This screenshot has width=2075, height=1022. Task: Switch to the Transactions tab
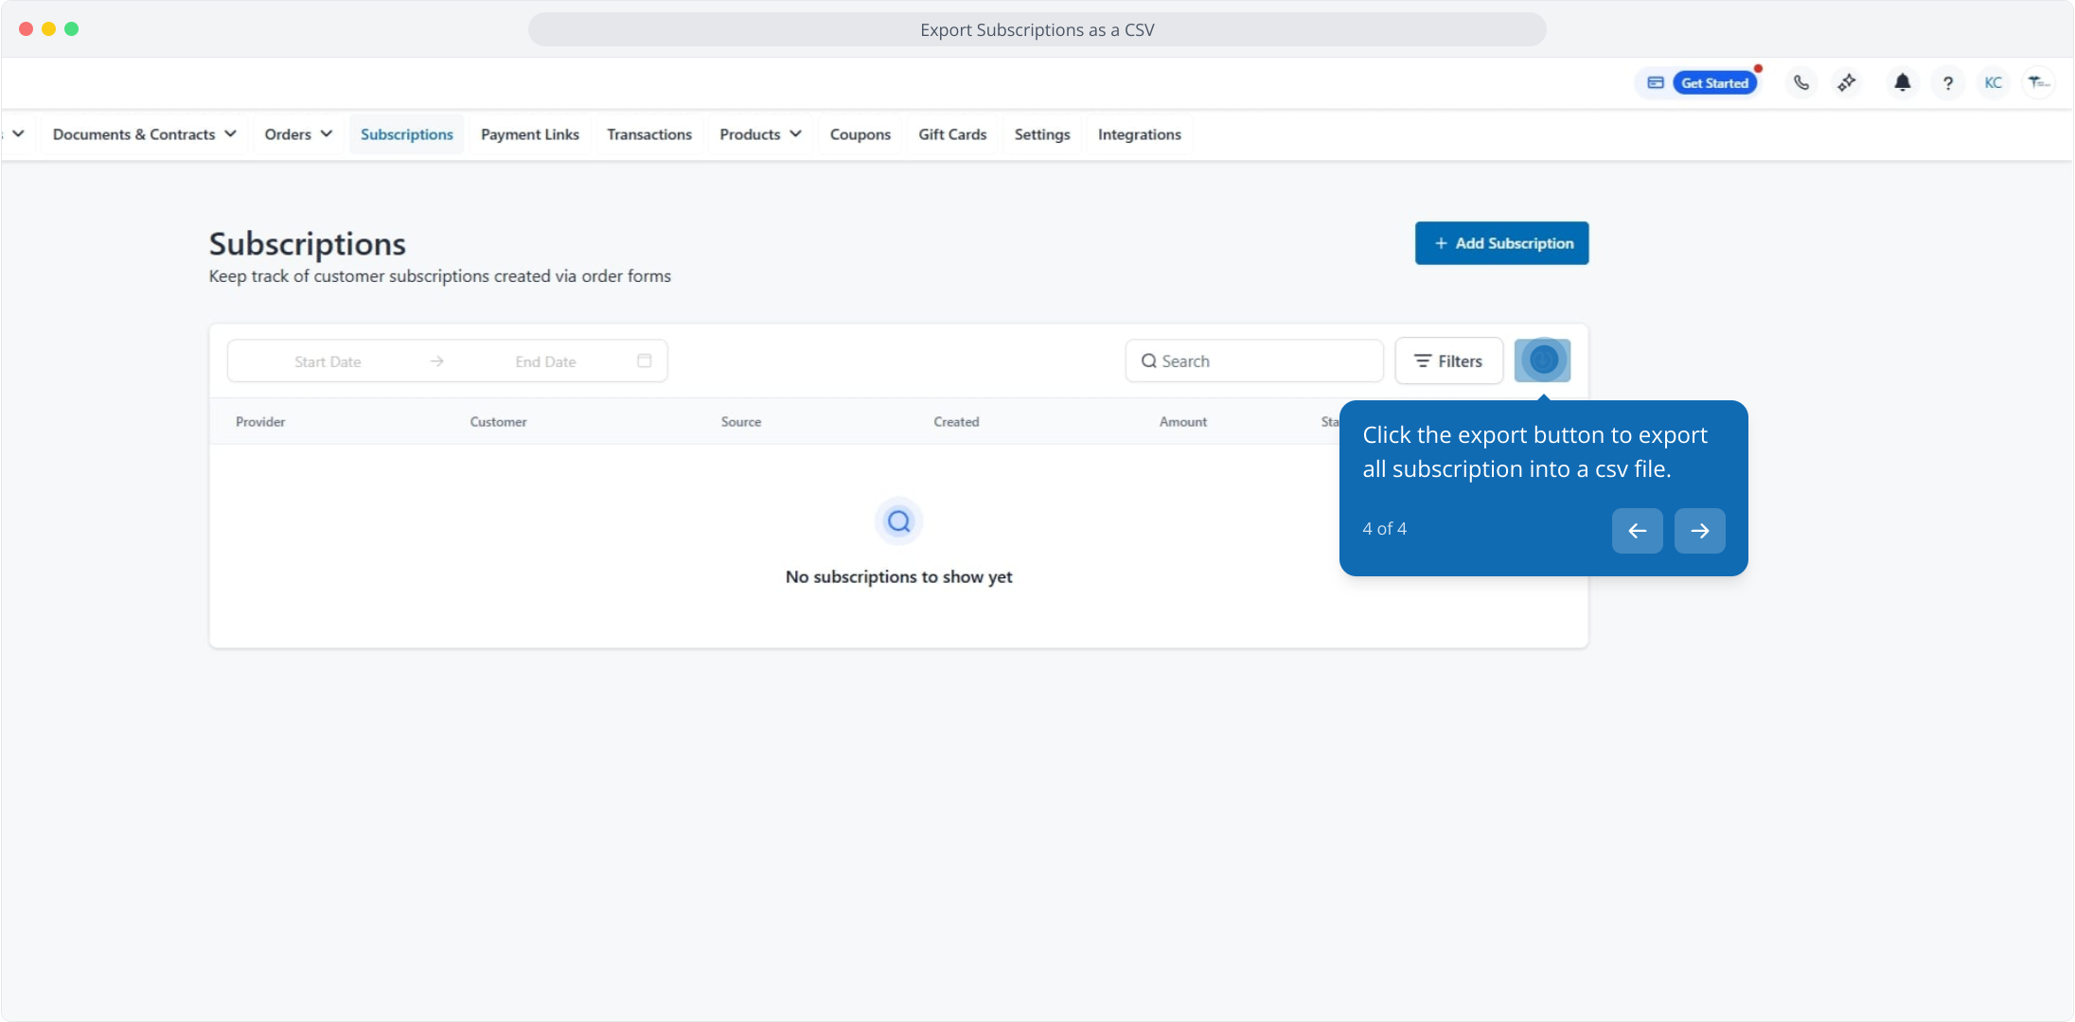coord(649,134)
